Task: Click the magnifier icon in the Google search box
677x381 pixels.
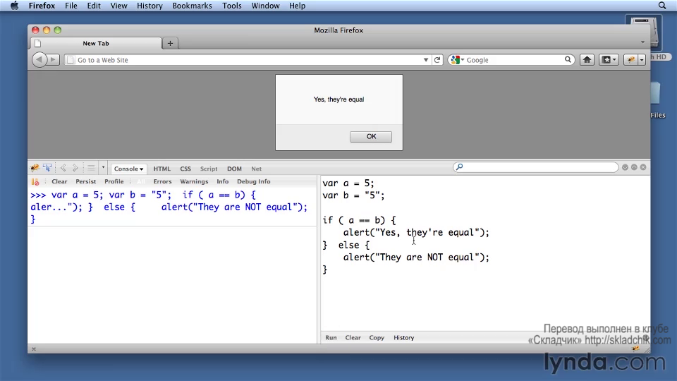Action: (x=568, y=60)
